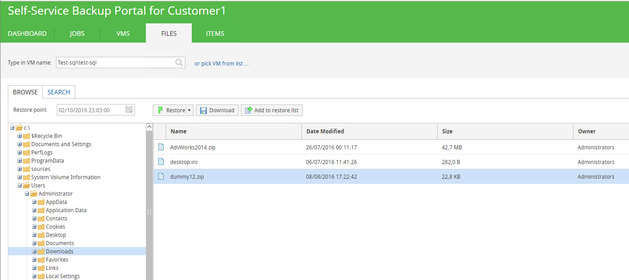The image size is (629, 280).
Task: Select the AdvWorks2014.zip file row
Action: click(391, 147)
